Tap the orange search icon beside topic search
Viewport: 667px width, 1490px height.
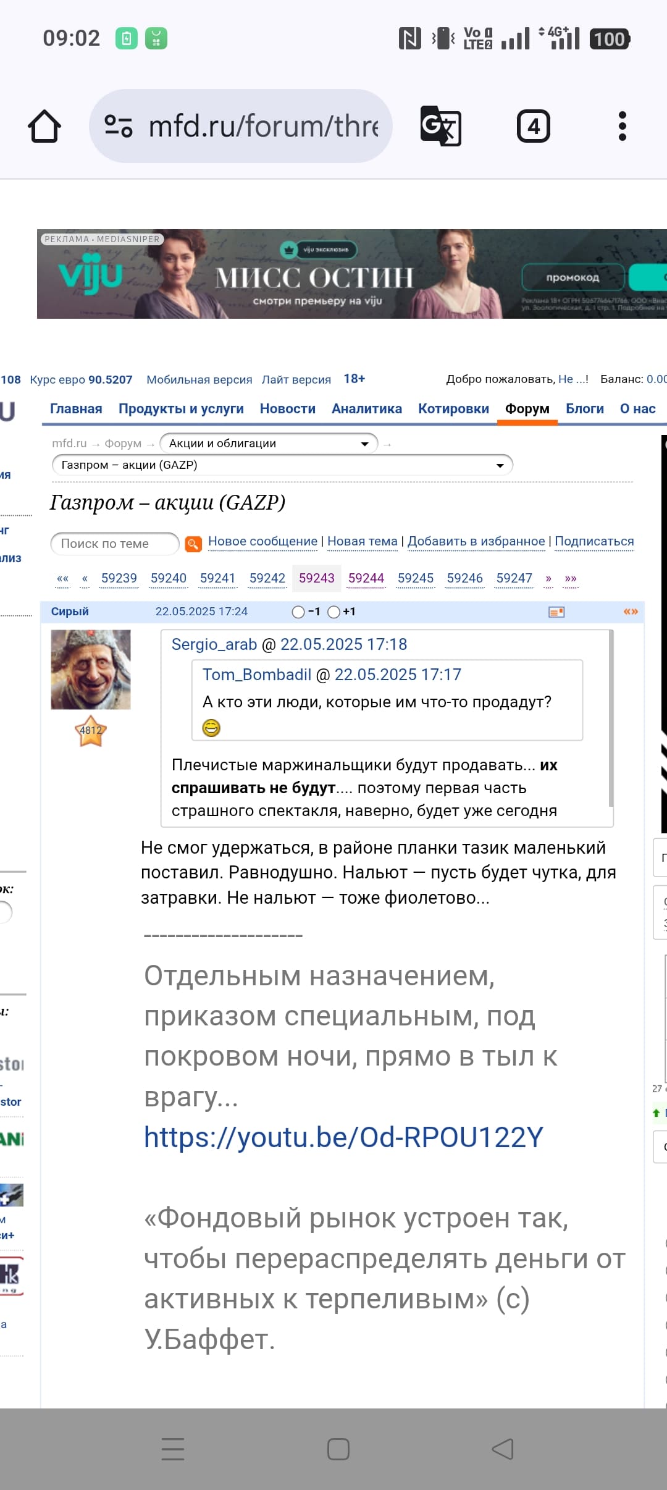tap(193, 544)
